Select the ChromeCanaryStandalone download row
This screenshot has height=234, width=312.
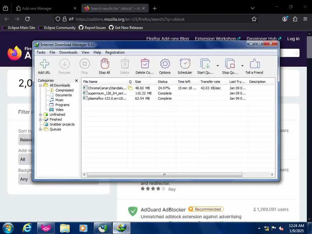[x=178, y=88]
